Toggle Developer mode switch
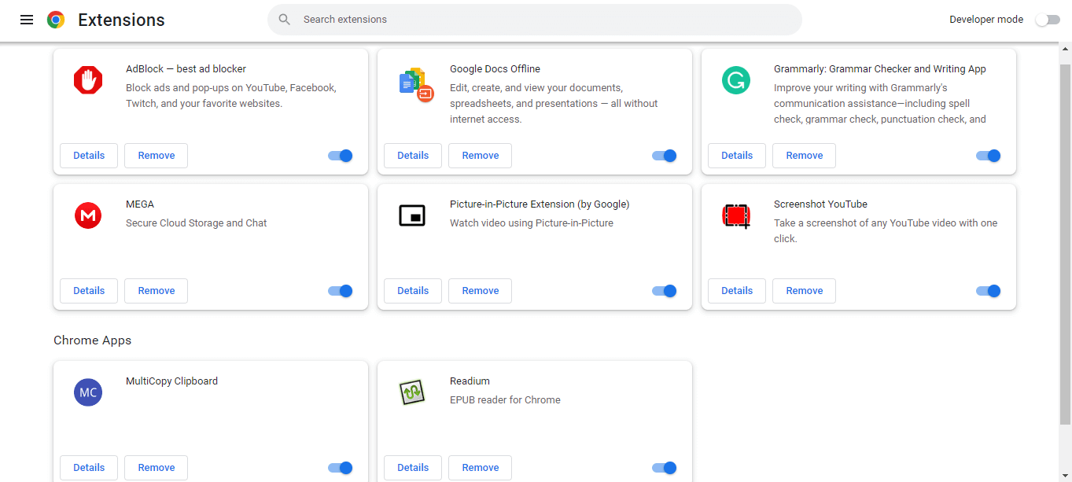This screenshot has width=1072, height=482. pos(1048,20)
